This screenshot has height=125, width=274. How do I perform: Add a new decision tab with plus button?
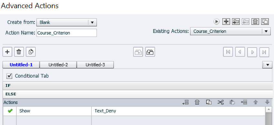[7, 52]
